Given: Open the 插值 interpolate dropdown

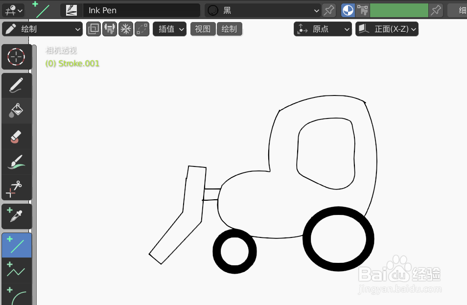Looking at the screenshot, I should coord(169,29).
